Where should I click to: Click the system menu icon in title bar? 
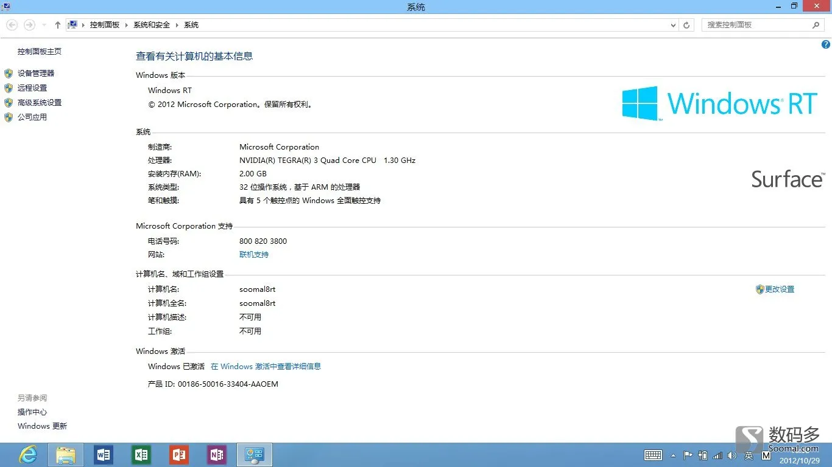[x=6, y=7]
